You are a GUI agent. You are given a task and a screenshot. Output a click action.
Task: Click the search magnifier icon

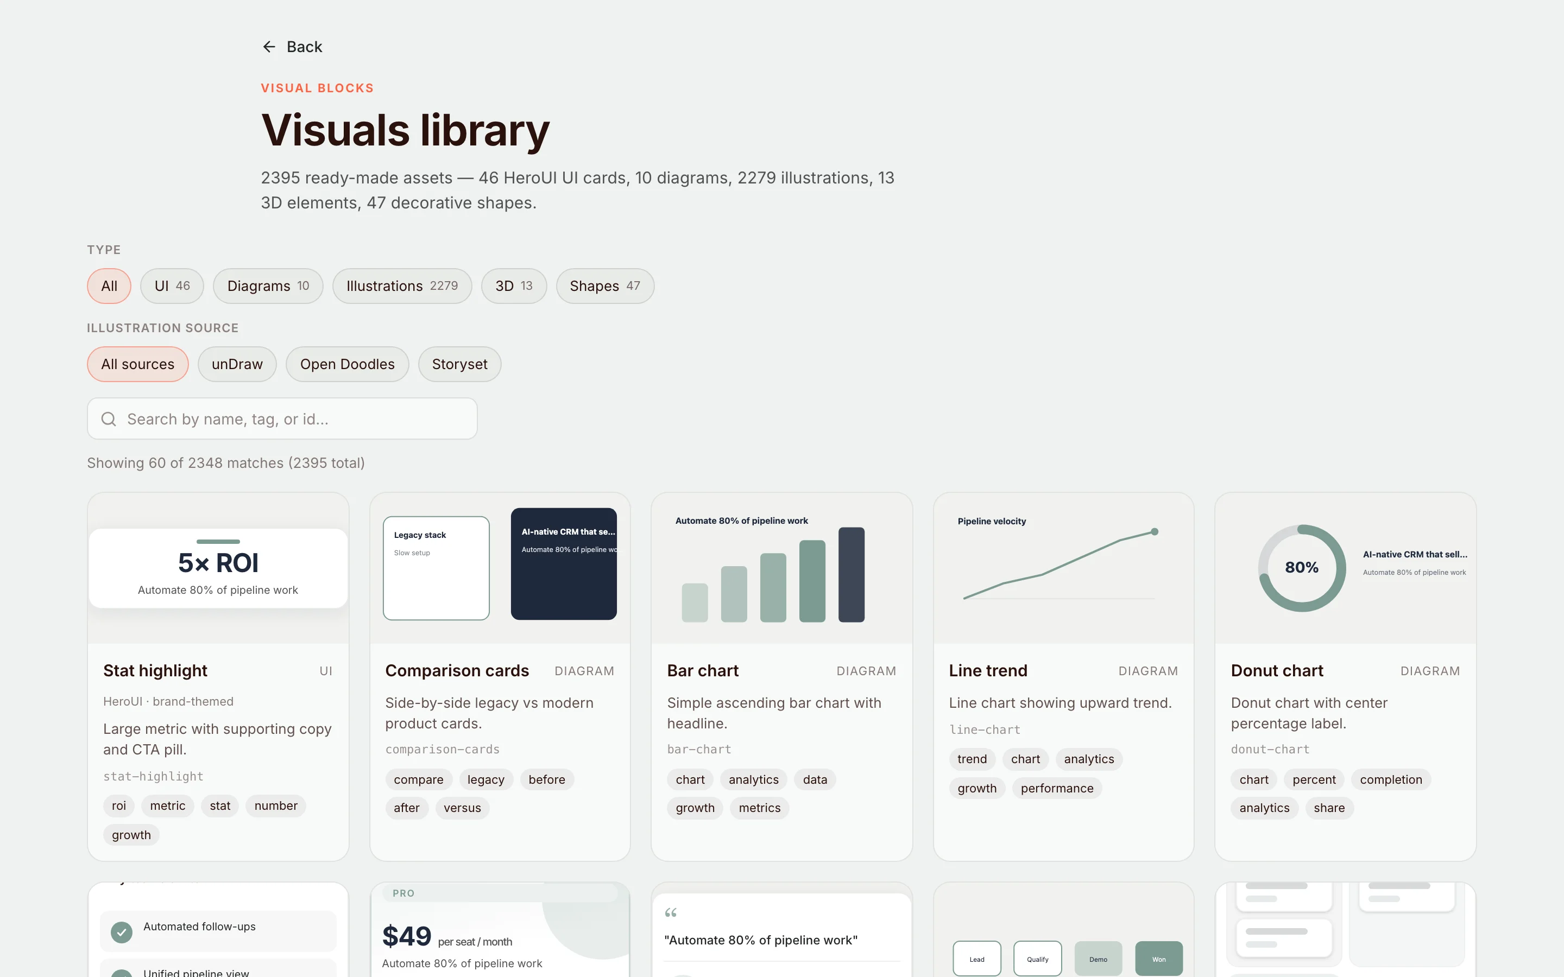(109, 420)
